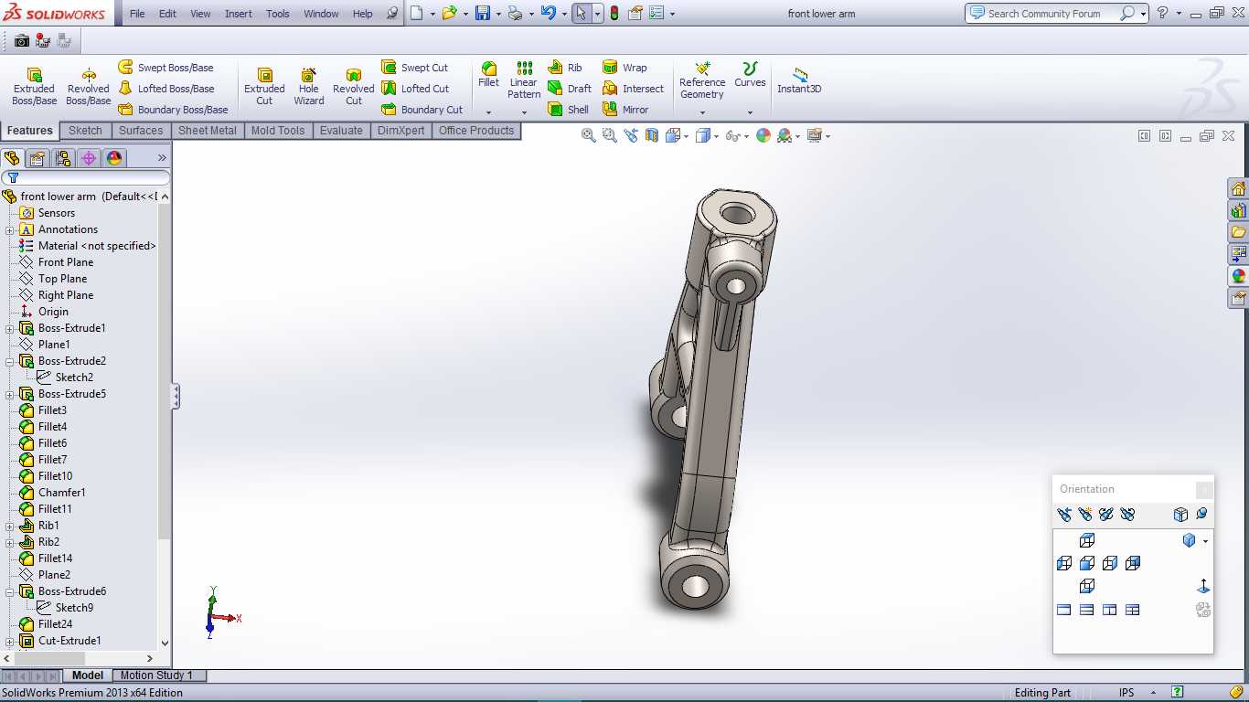Toggle Instant3D on or off

(x=799, y=80)
